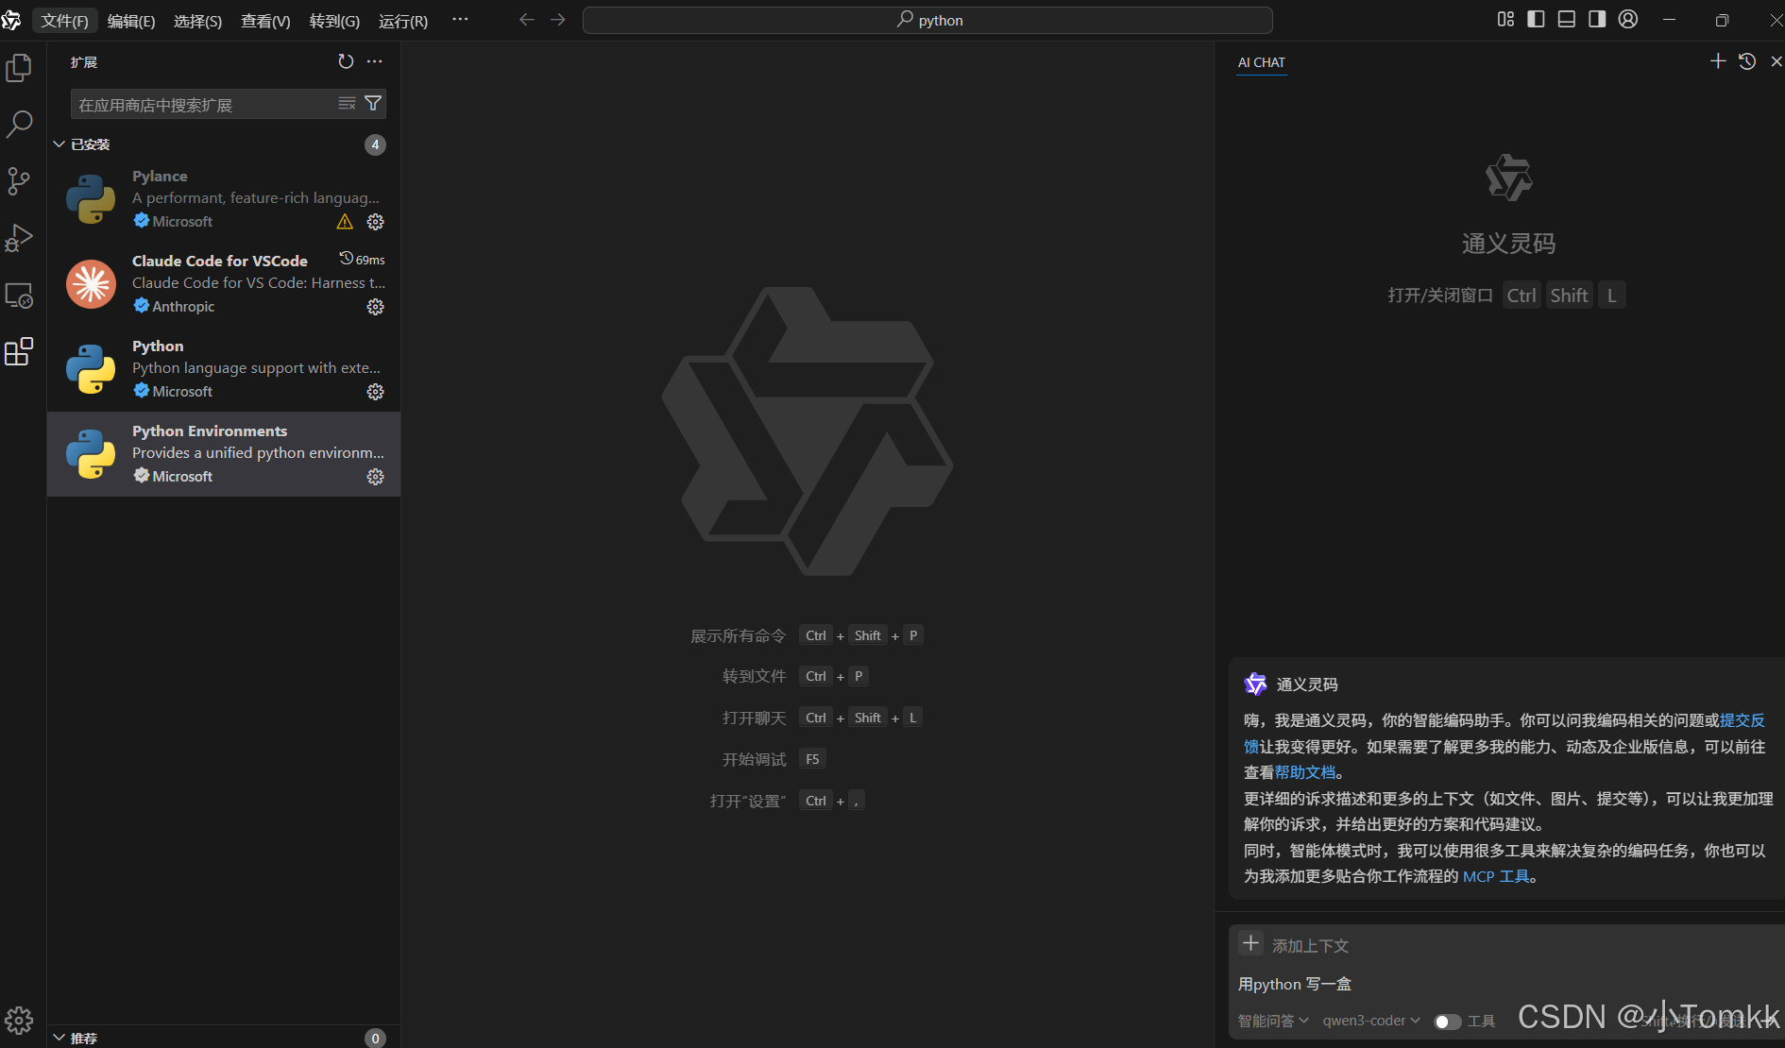Click the Anthropic publisher name
The width and height of the screenshot is (1785, 1048).
(183, 307)
